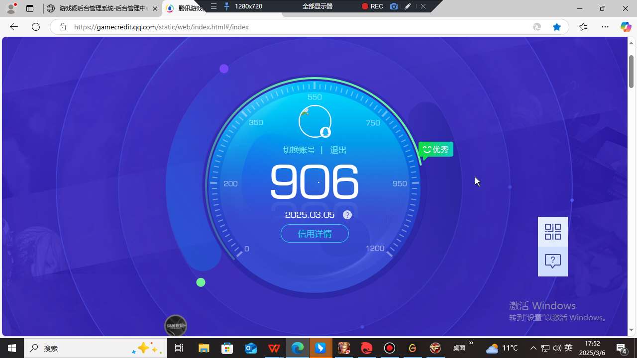
Task: Click the 906 credit score number
Action: 315,182
